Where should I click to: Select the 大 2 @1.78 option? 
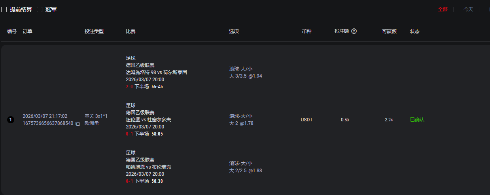click(241, 123)
